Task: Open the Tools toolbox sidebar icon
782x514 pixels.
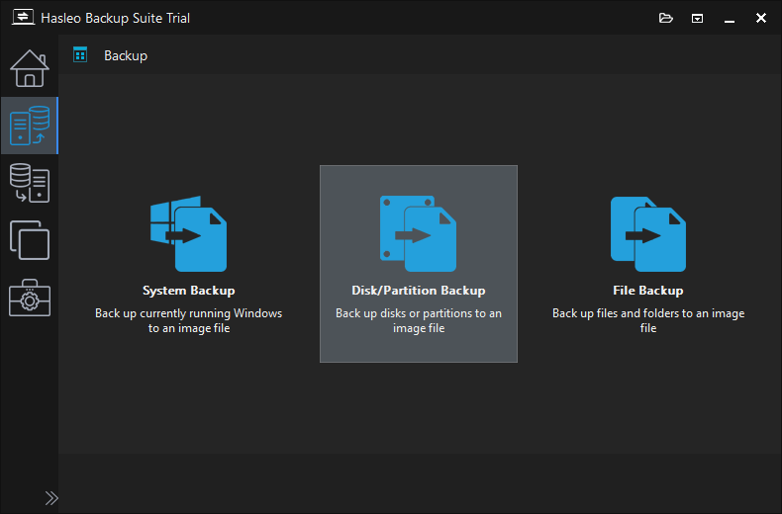Action: [30, 298]
